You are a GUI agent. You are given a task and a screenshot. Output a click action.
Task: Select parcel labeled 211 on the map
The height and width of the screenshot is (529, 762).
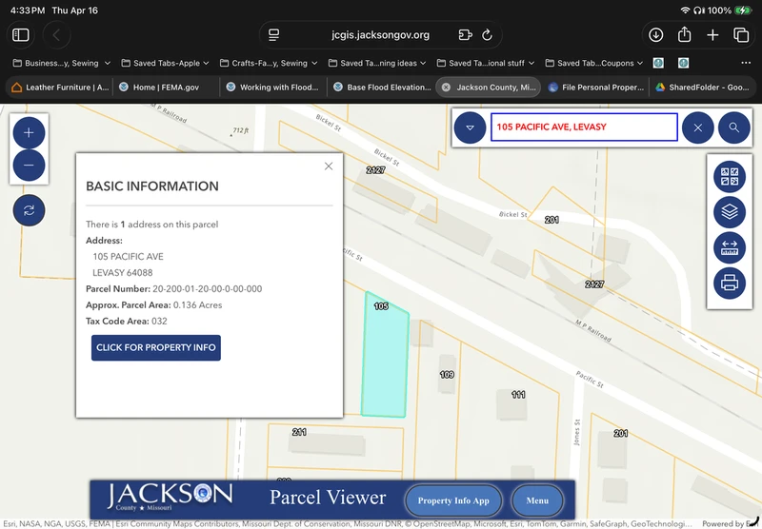(x=299, y=431)
